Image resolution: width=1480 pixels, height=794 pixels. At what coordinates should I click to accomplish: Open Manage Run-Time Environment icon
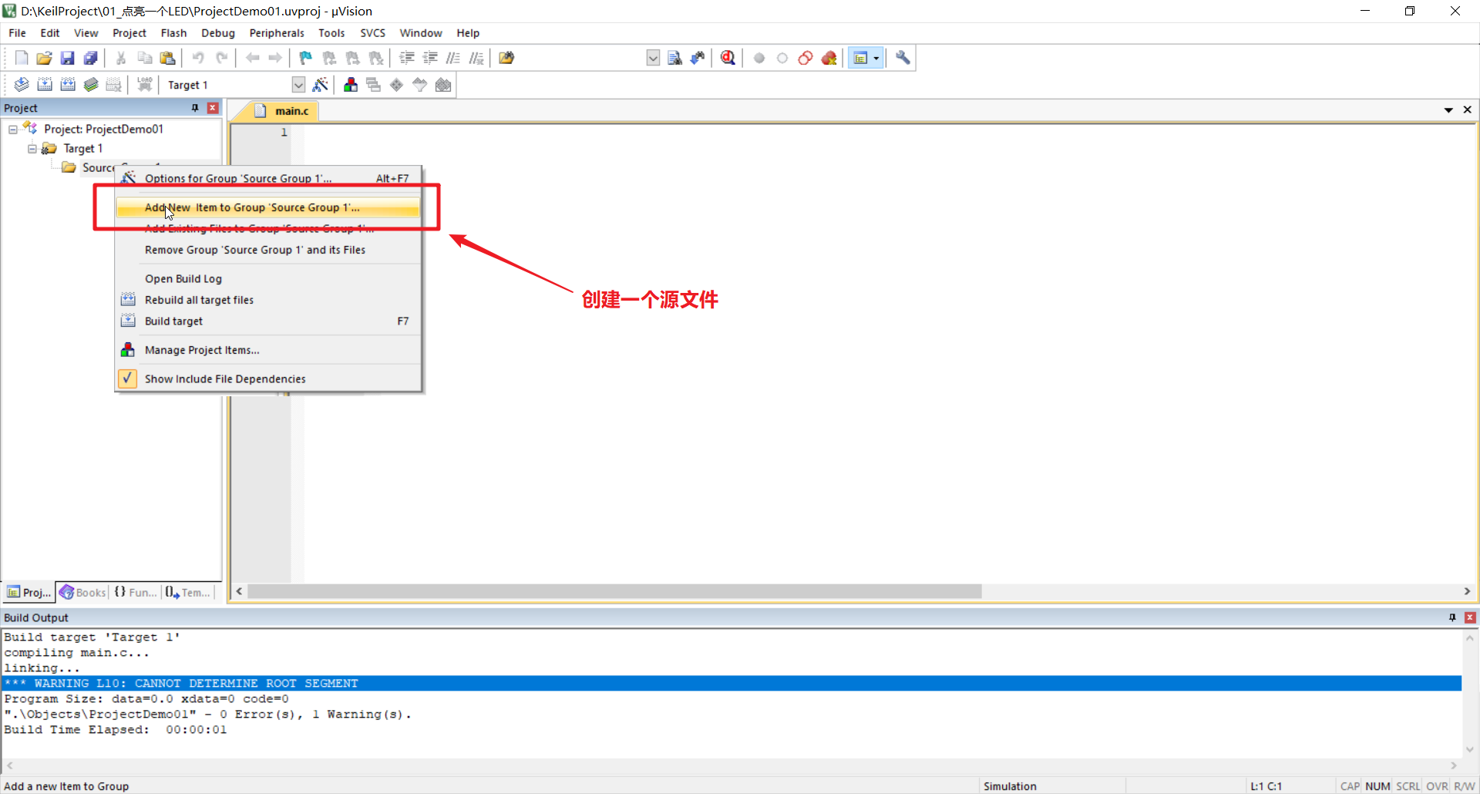[397, 85]
